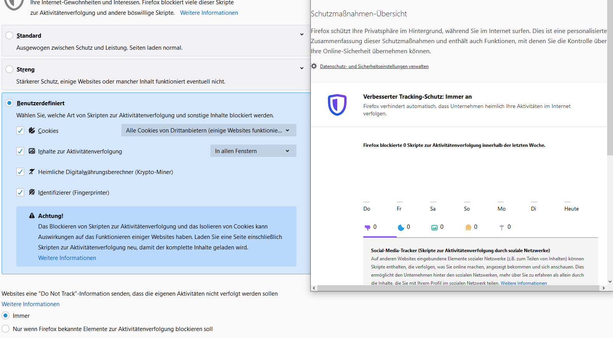
Task: Click the Cookies icon in Benutzerdefiniert section
Action: [x=32, y=131]
